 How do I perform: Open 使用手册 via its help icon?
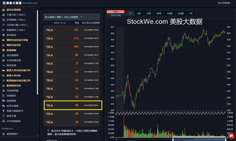[x=3, y=116]
